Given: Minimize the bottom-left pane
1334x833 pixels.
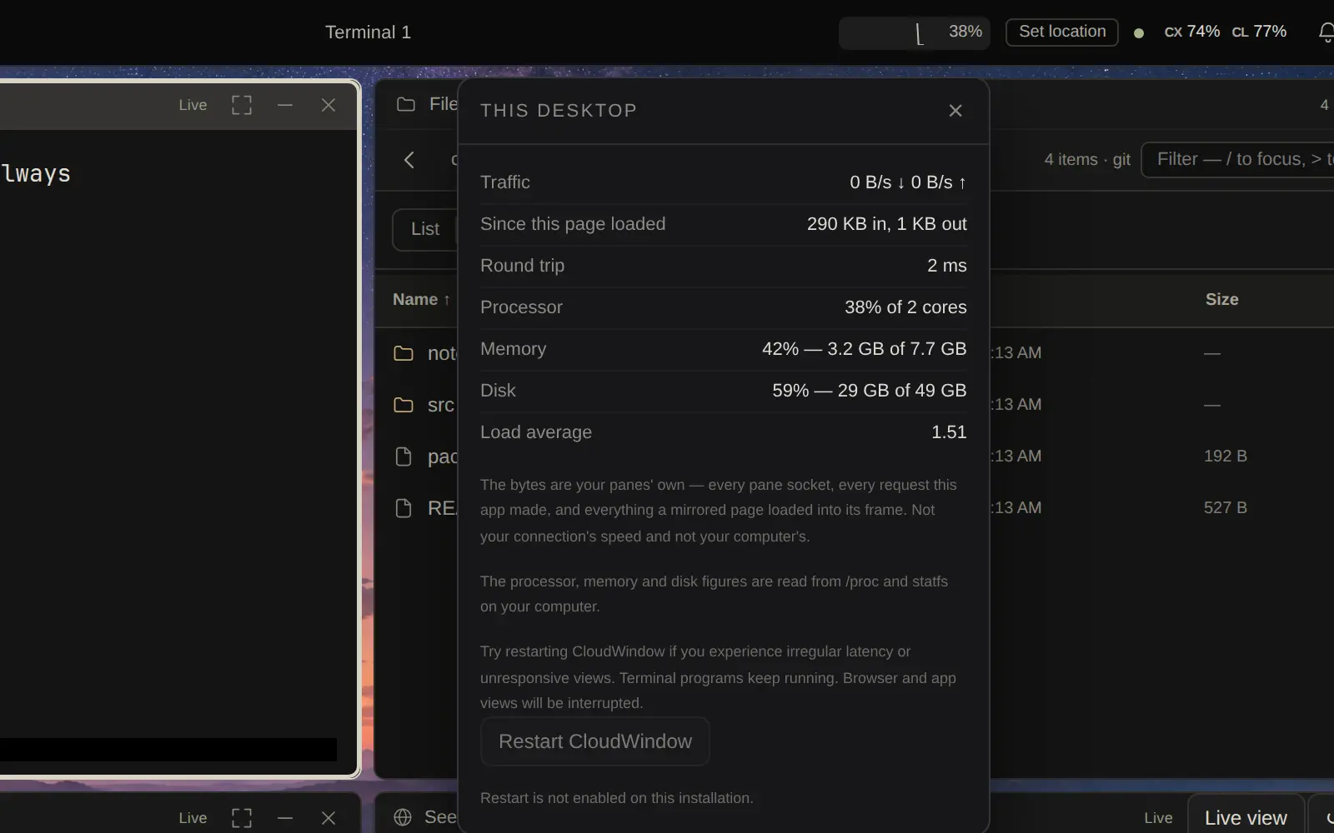Looking at the screenshot, I should tap(285, 818).
